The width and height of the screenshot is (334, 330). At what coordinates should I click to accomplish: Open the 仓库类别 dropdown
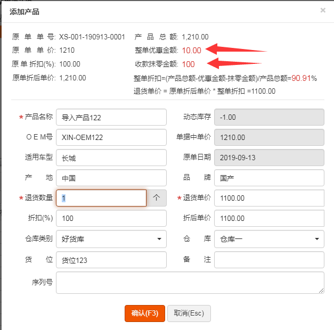[x=111, y=239]
